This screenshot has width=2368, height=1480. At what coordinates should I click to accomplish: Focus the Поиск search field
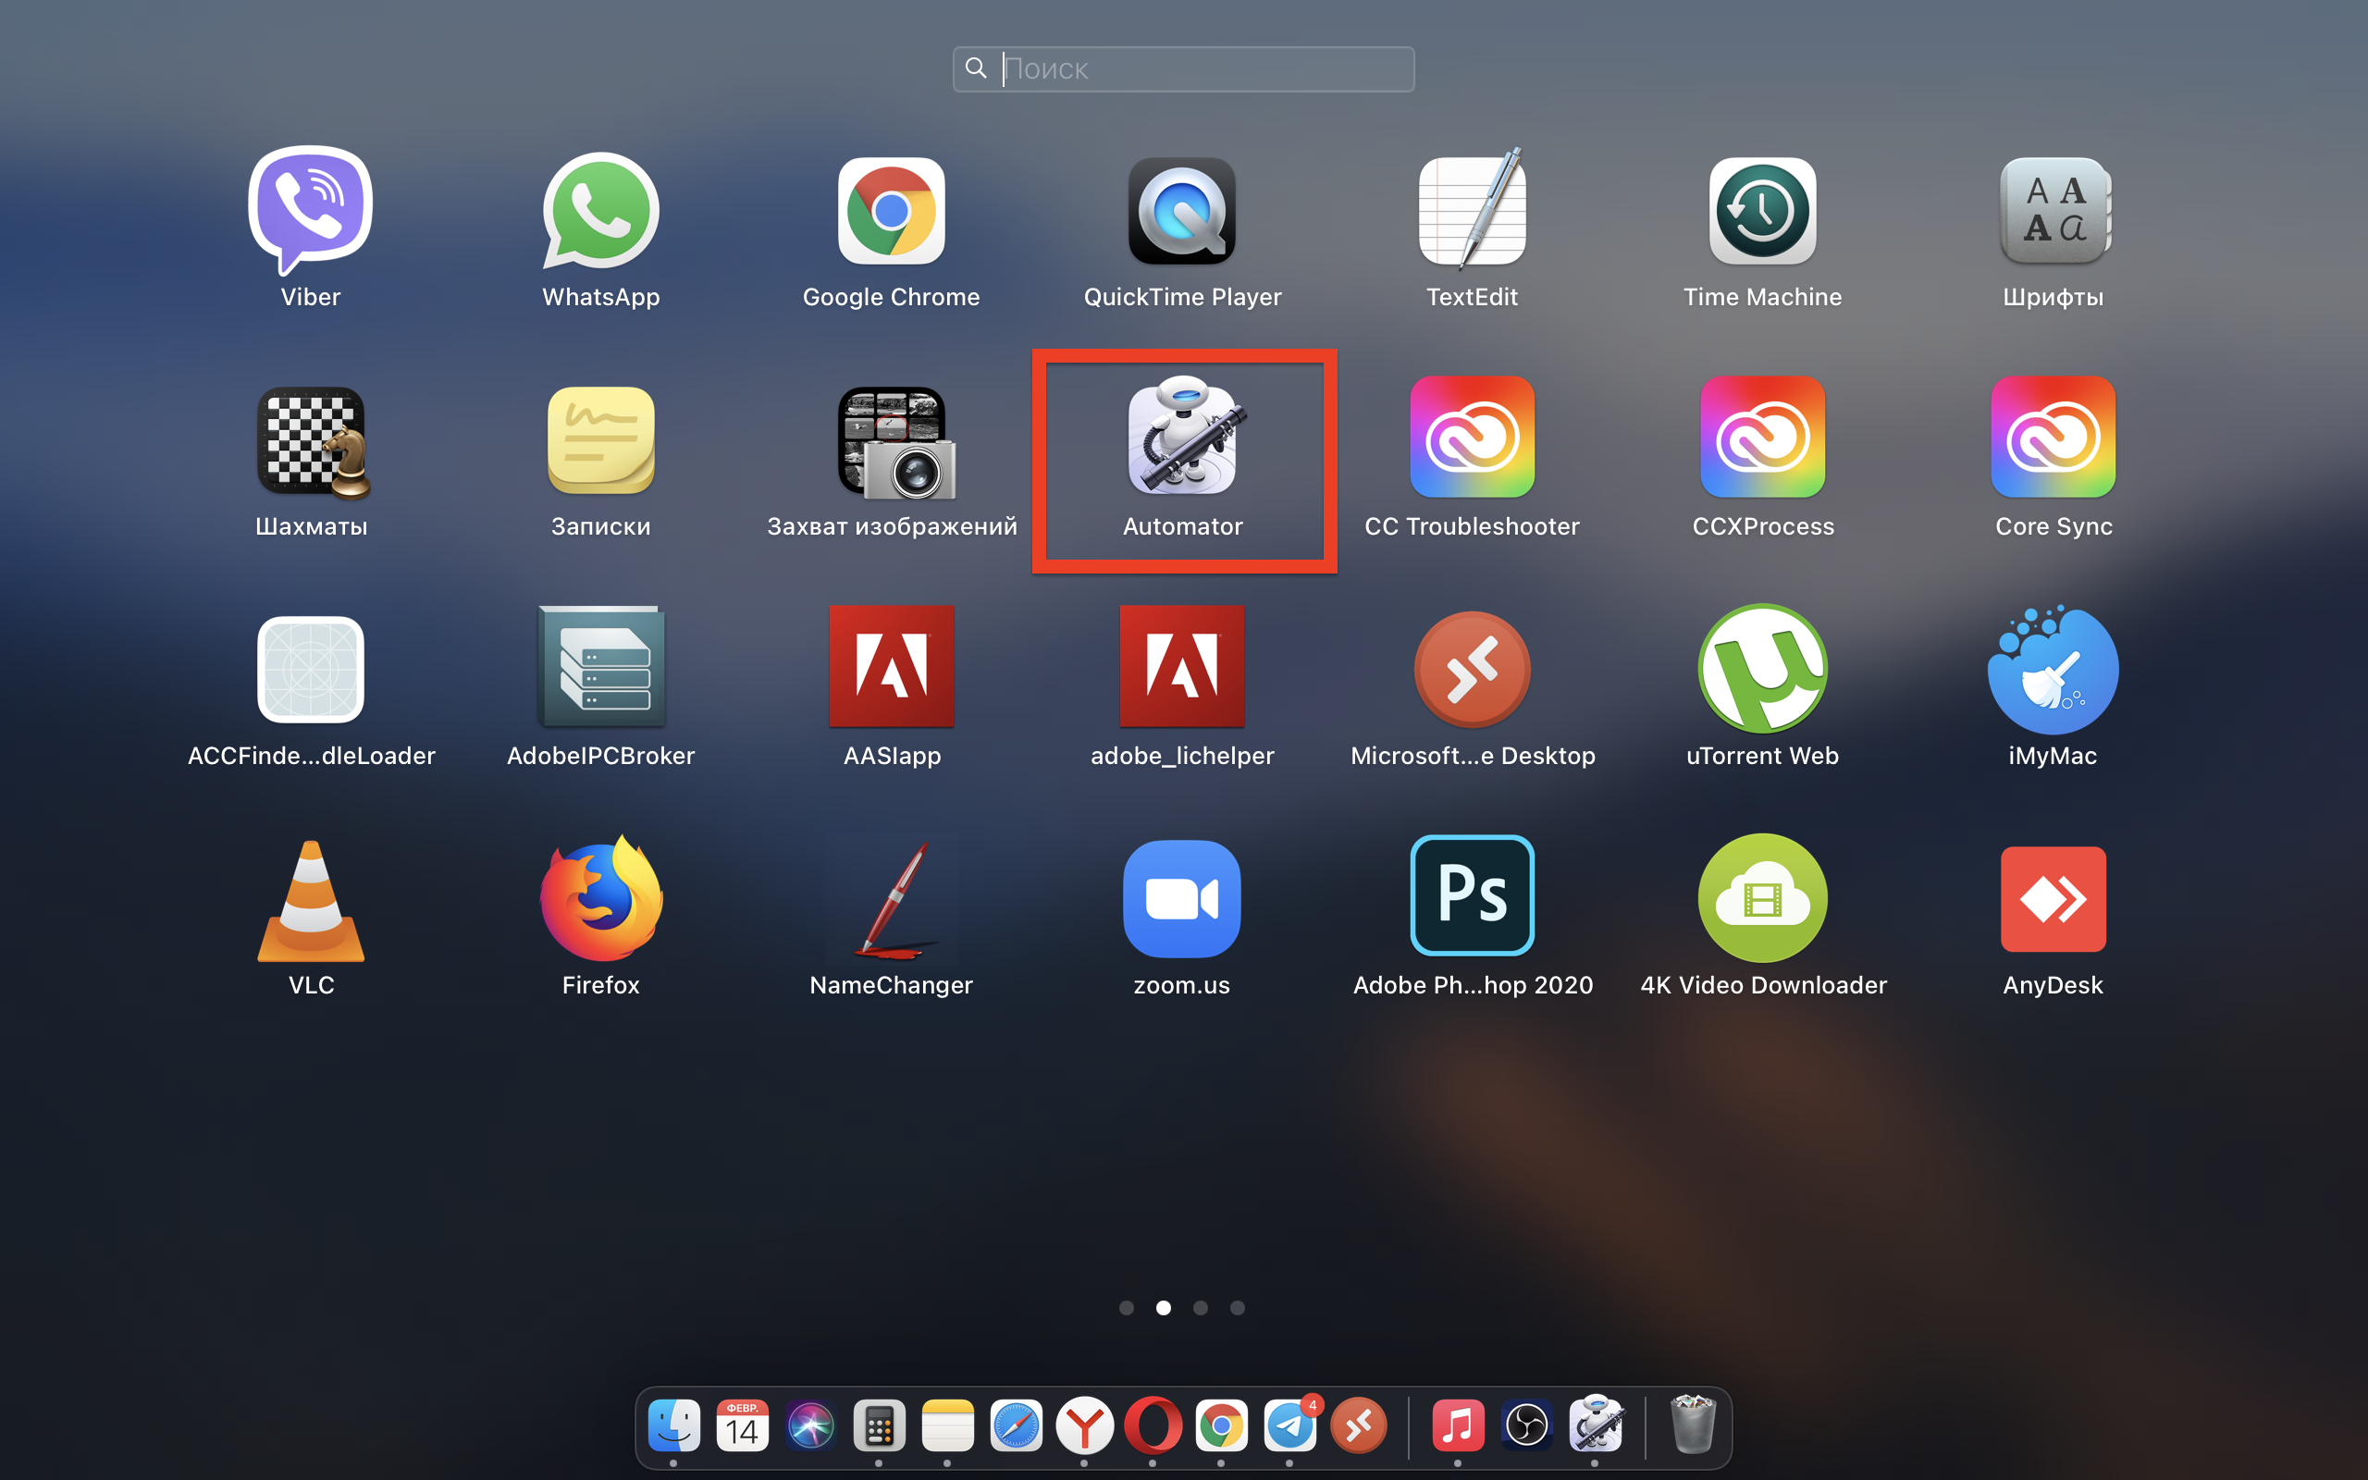tap(1183, 68)
